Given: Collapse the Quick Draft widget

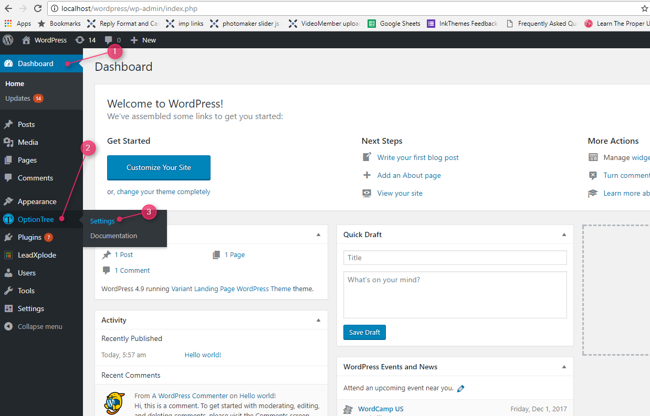Looking at the screenshot, I should pos(564,234).
